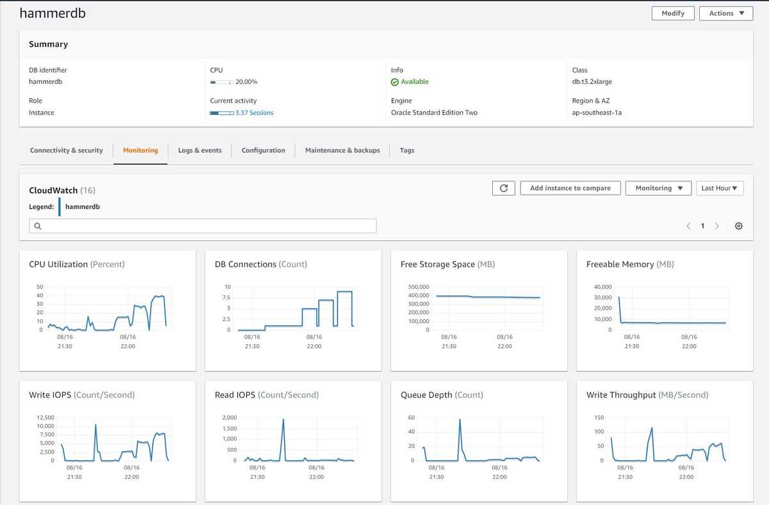The image size is (769, 505).
Task: Click the hammerdb legend color marker
Action: (61, 206)
